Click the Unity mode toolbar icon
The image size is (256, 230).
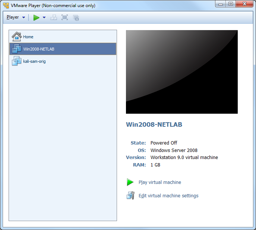coord(76,18)
